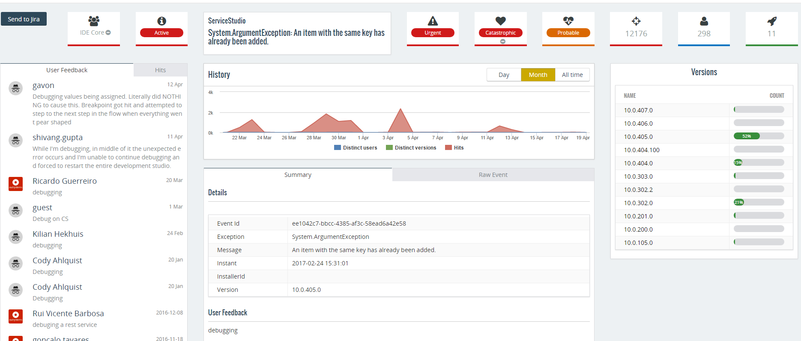Select version row 10.0.302.2
Image resolution: width=801 pixels, height=341 pixels.
(x=704, y=190)
